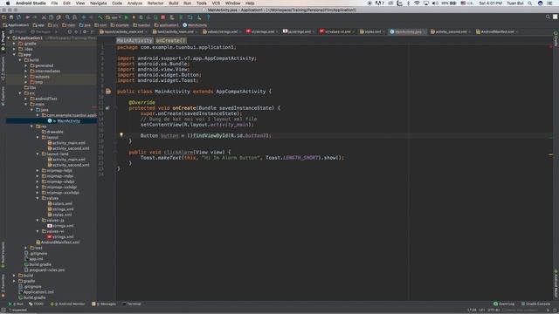The image size is (559, 314).
Task: Collapse the values-ja folder arrow
Action: pyautogui.click(x=38, y=220)
